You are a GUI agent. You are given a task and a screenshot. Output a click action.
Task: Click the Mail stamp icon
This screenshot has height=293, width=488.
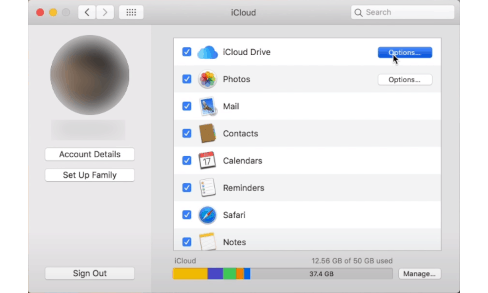tap(207, 106)
